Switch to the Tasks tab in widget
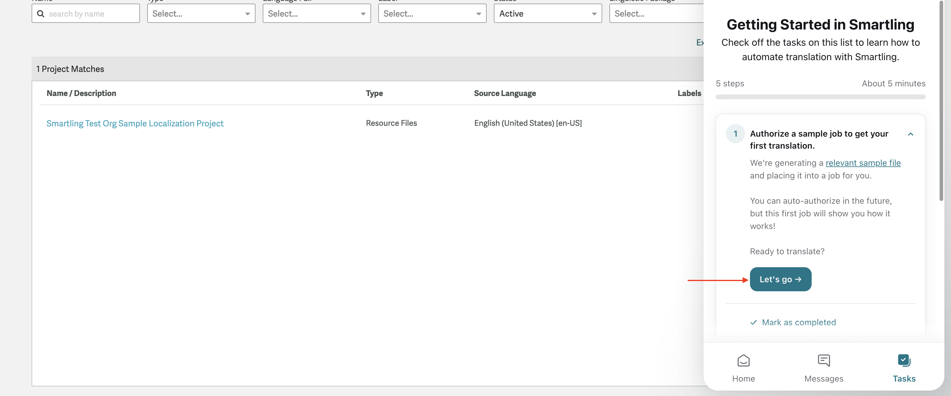Screen dimensions: 951x396 pos(904,368)
